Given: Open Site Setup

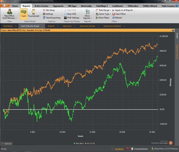Looking at the screenshot, I should [x=49, y=10].
